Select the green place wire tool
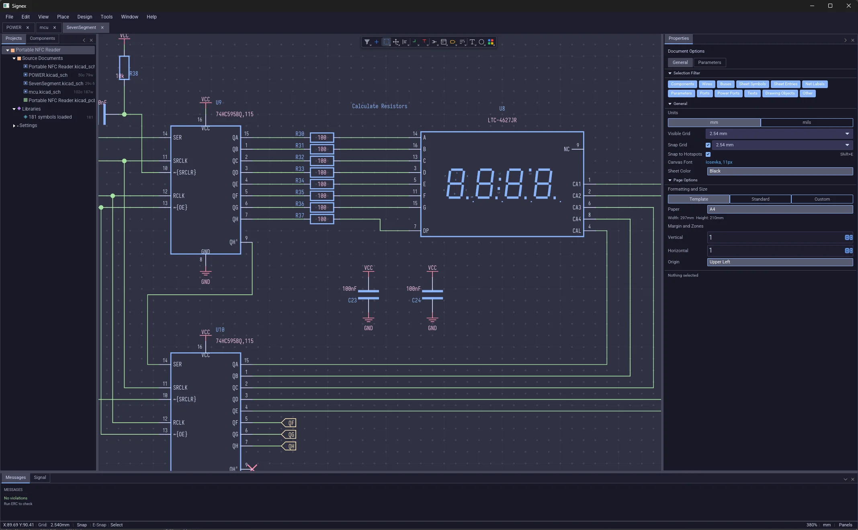Viewport: 858px width, 530px height. tap(415, 42)
